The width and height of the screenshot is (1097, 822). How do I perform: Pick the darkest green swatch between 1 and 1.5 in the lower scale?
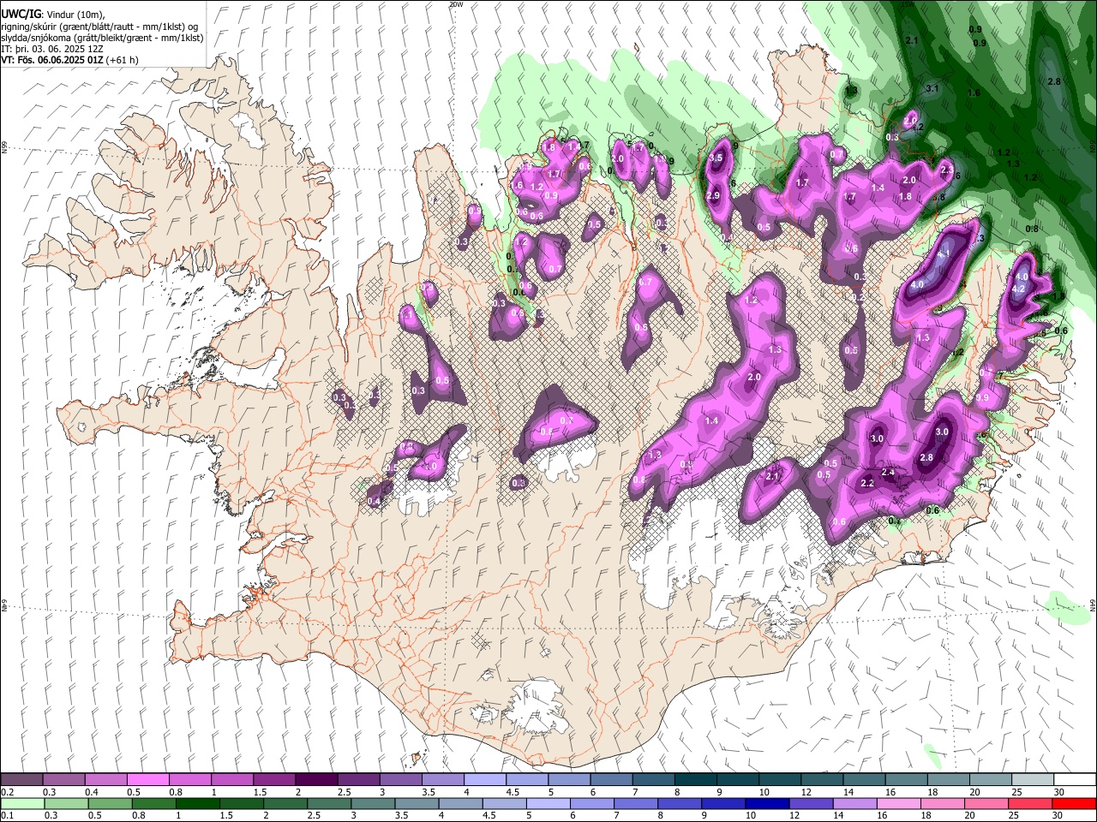tap(198, 803)
